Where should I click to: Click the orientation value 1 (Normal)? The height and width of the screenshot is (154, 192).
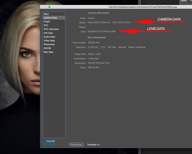click(x=93, y=59)
